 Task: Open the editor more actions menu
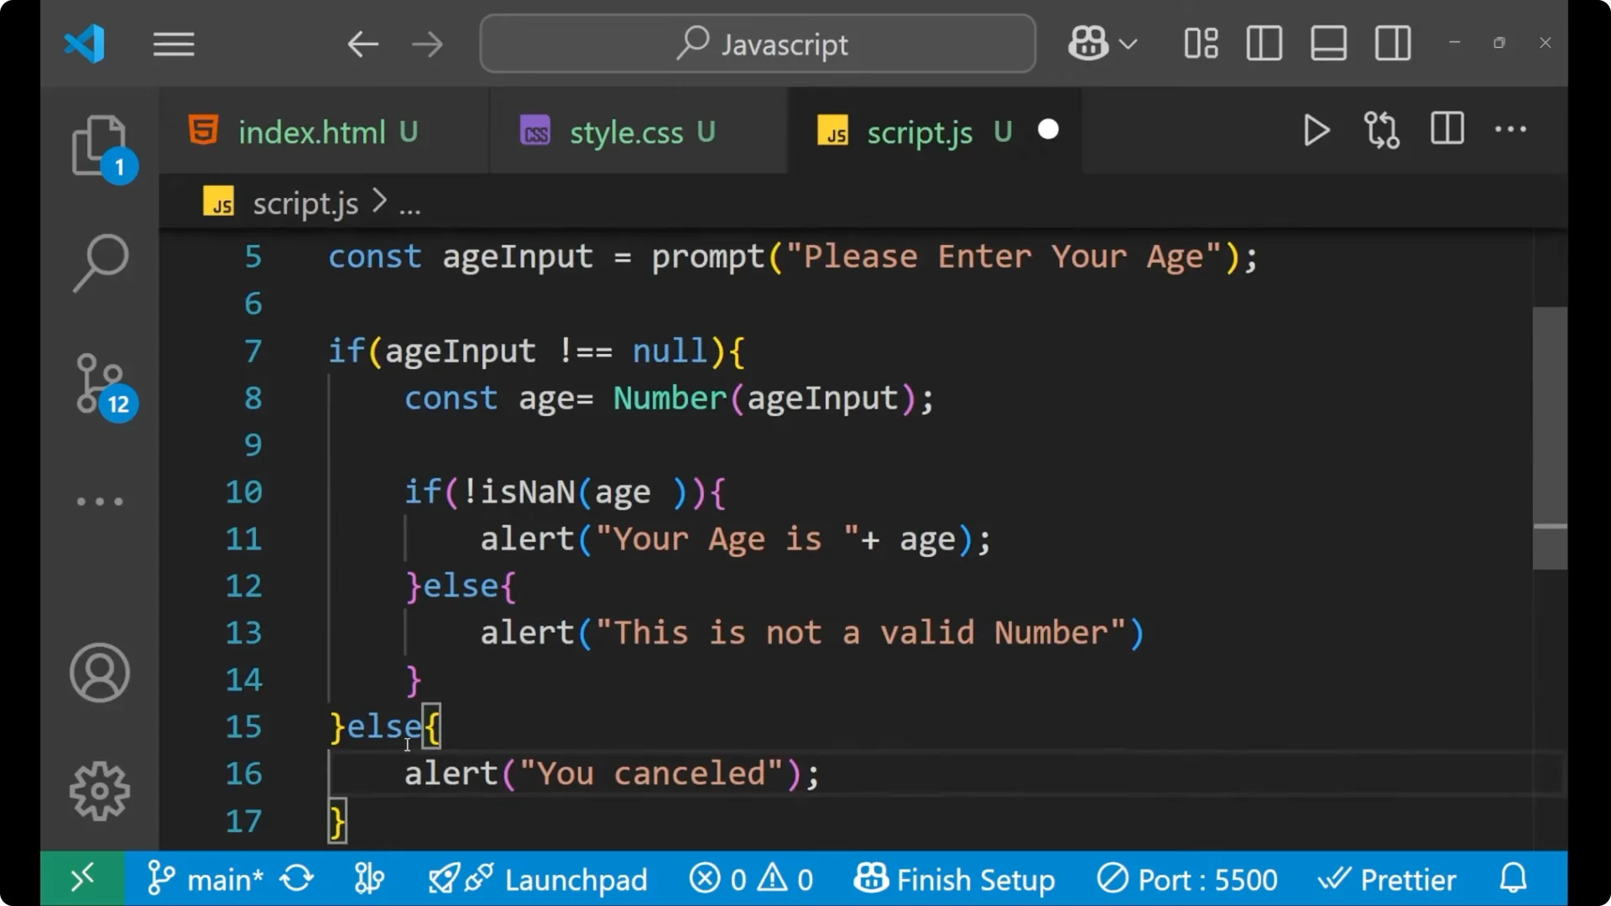1509,129
